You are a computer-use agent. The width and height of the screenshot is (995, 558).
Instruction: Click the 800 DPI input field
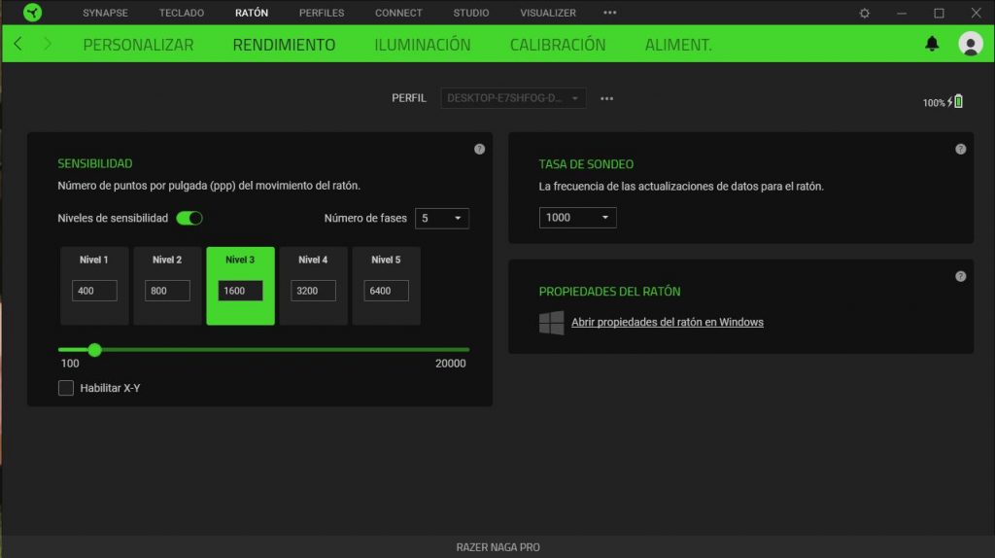[167, 291]
